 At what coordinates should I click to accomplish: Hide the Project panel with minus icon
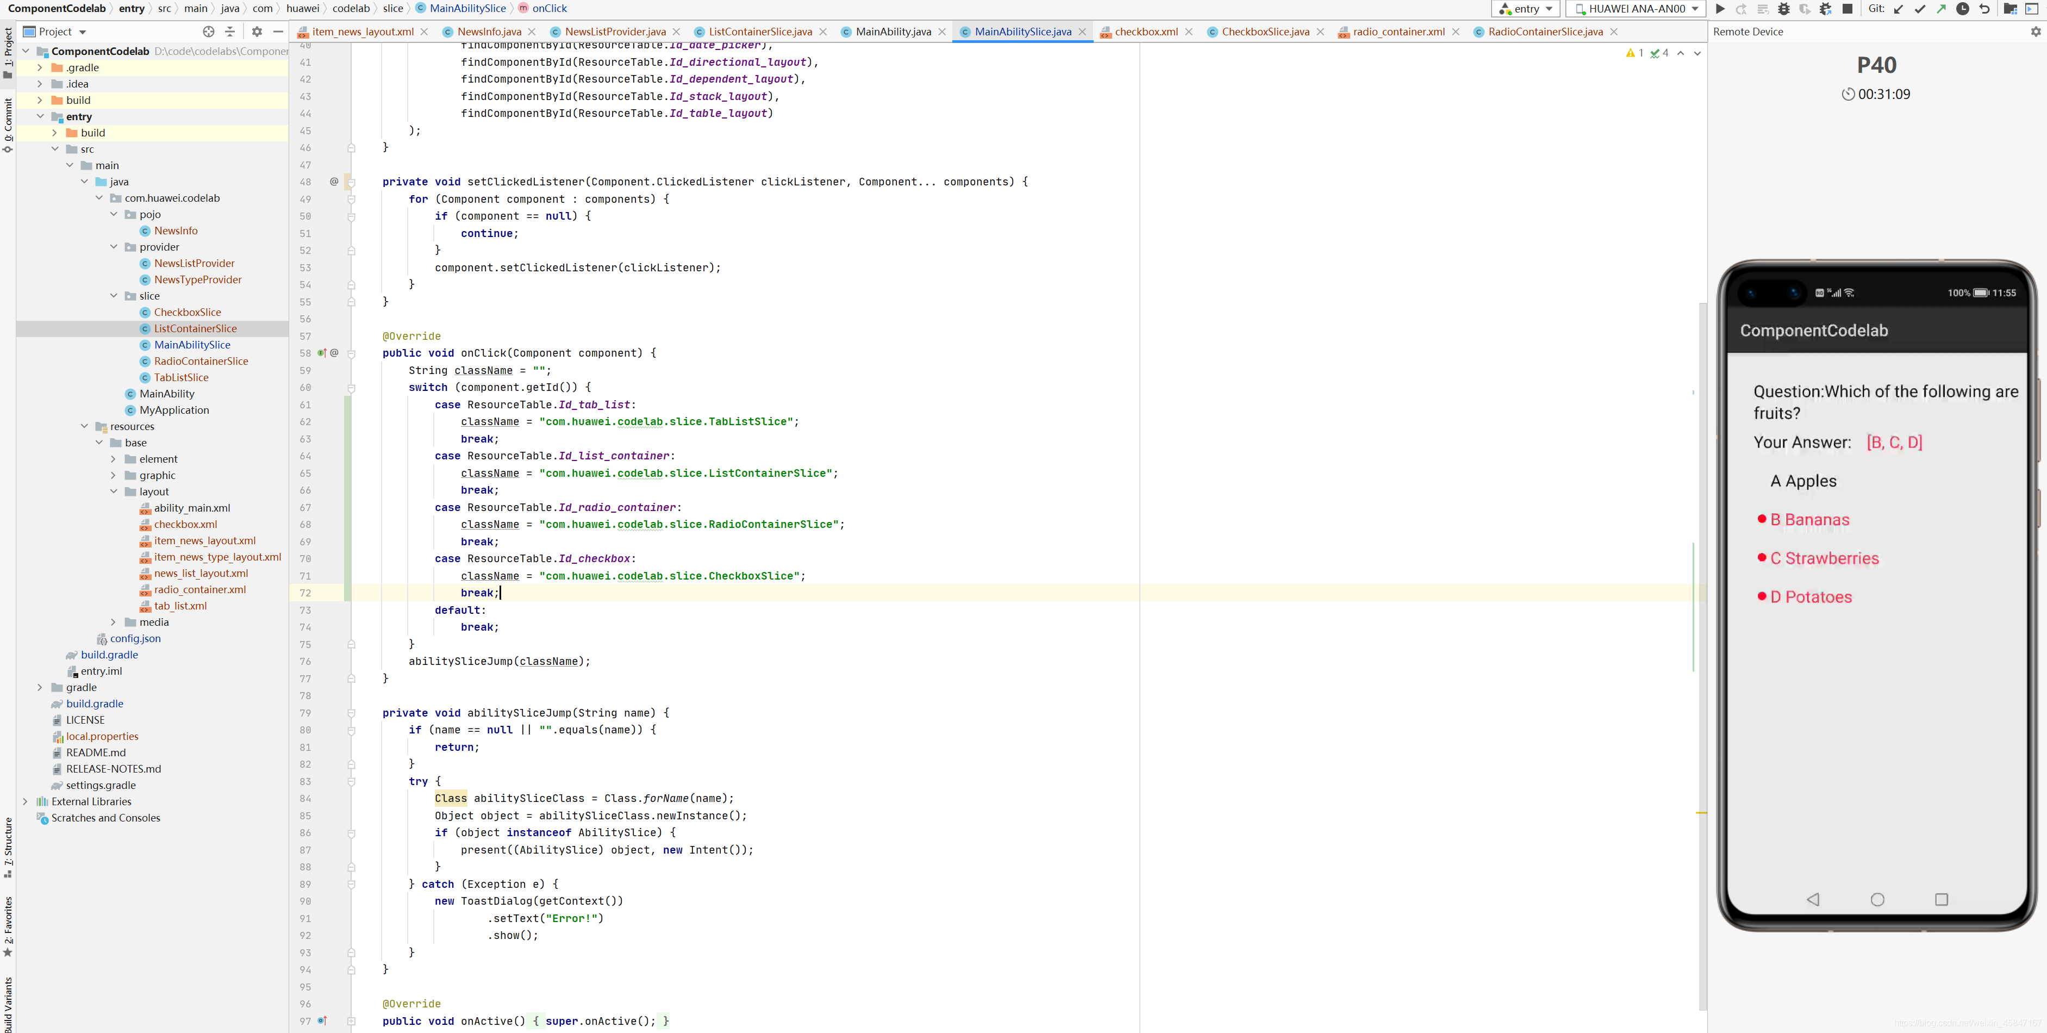278,32
